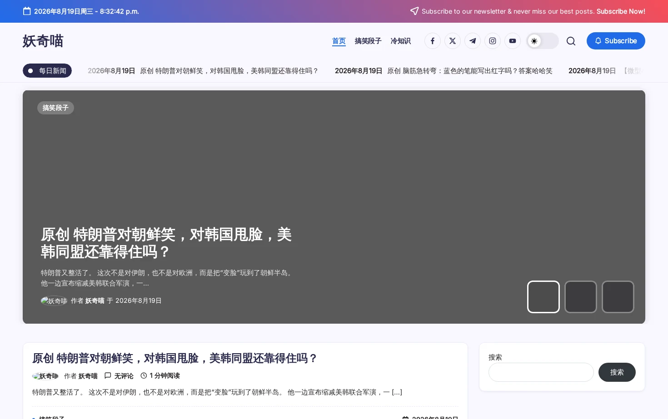Focus the sidebar 搜索 input field
The width and height of the screenshot is (668, 419).
click(541, 372)
